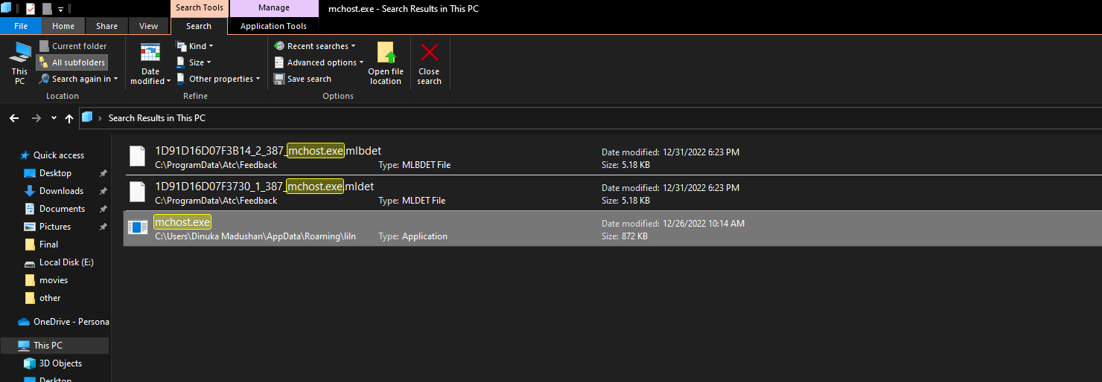
Task: Open the Final folder in sidebar
Action: click(x=48, y=245)
